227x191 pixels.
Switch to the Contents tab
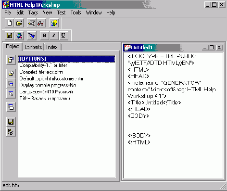pyautogui.click(x=33, y=47)
